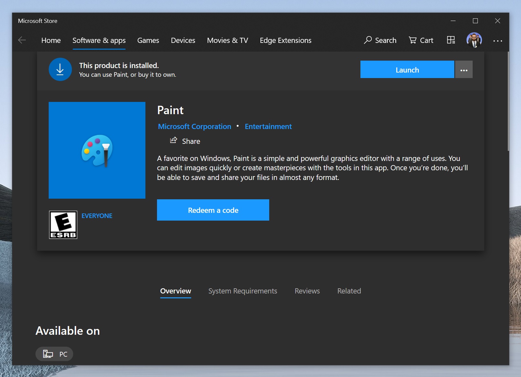Click the PC device icon under Available on

point(48,354)
